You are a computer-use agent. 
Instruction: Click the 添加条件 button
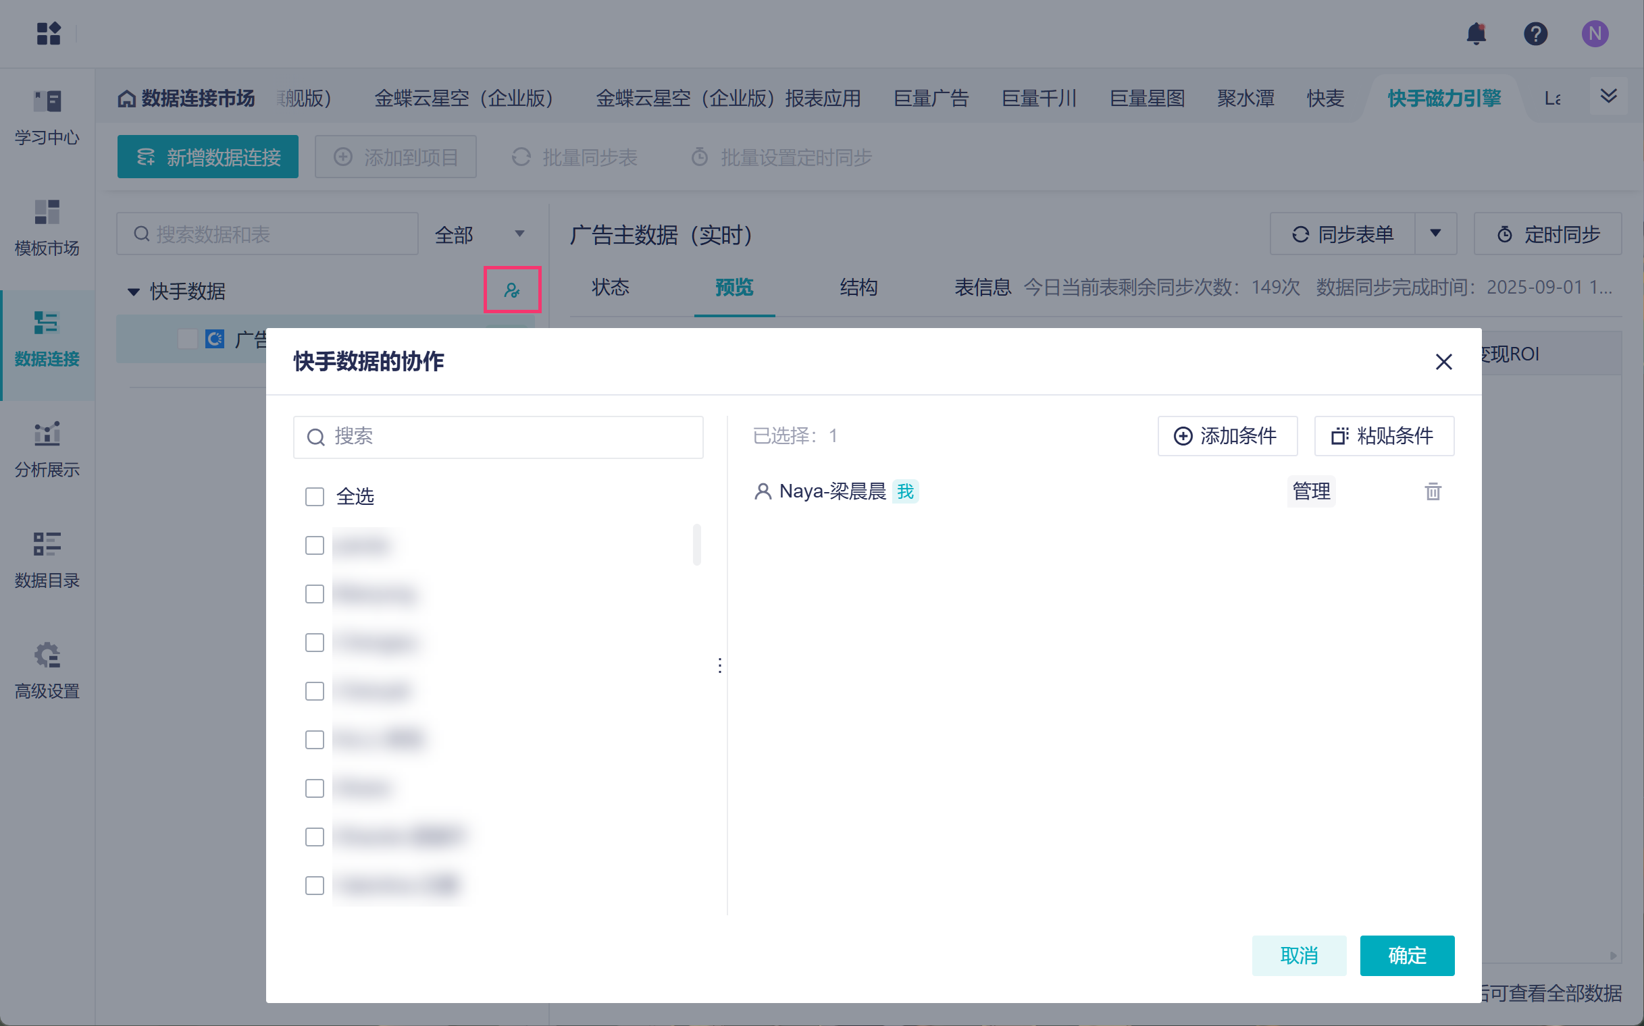tap(1227, 435)
